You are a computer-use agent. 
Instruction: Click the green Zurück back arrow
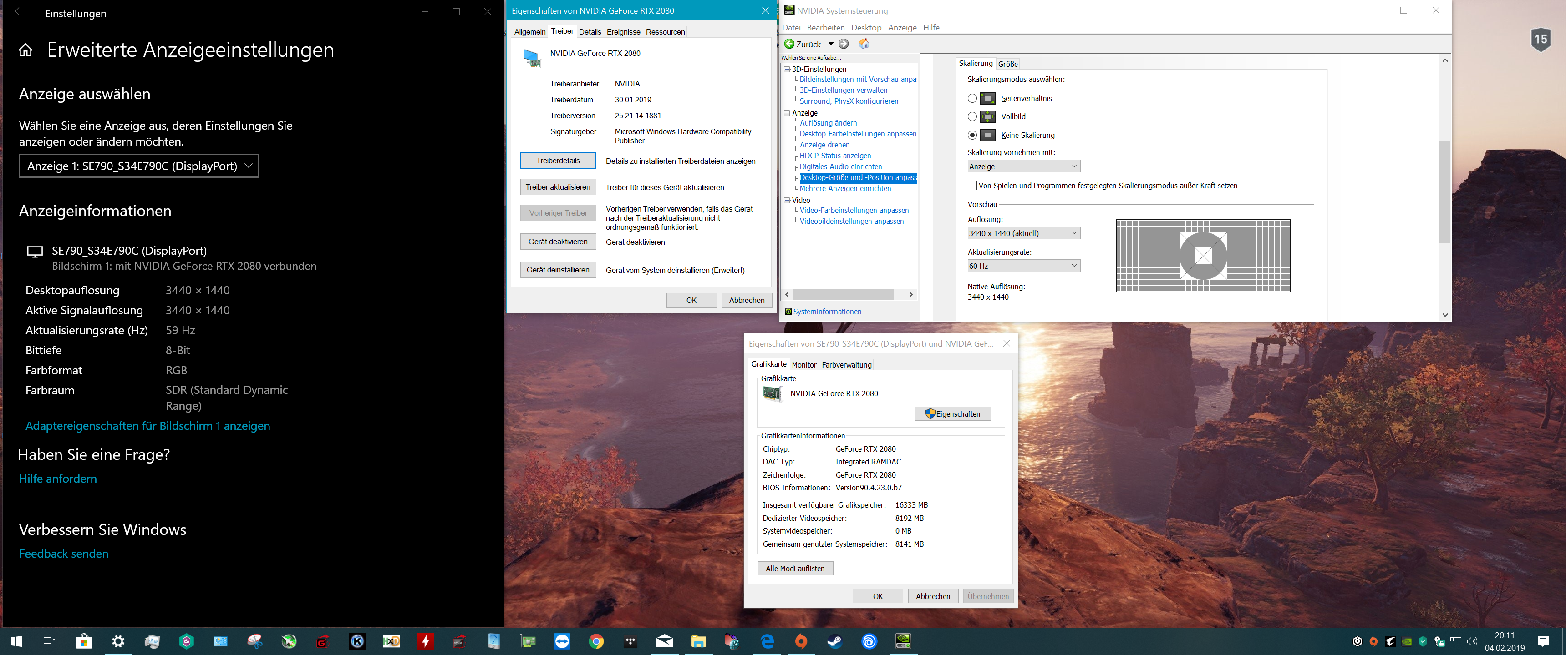point(789,44)
